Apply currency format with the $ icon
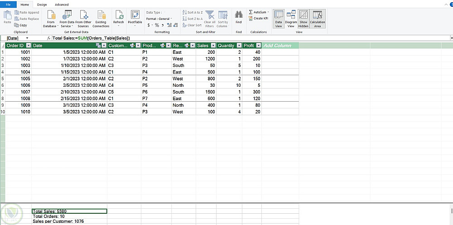 coord(149,25)
